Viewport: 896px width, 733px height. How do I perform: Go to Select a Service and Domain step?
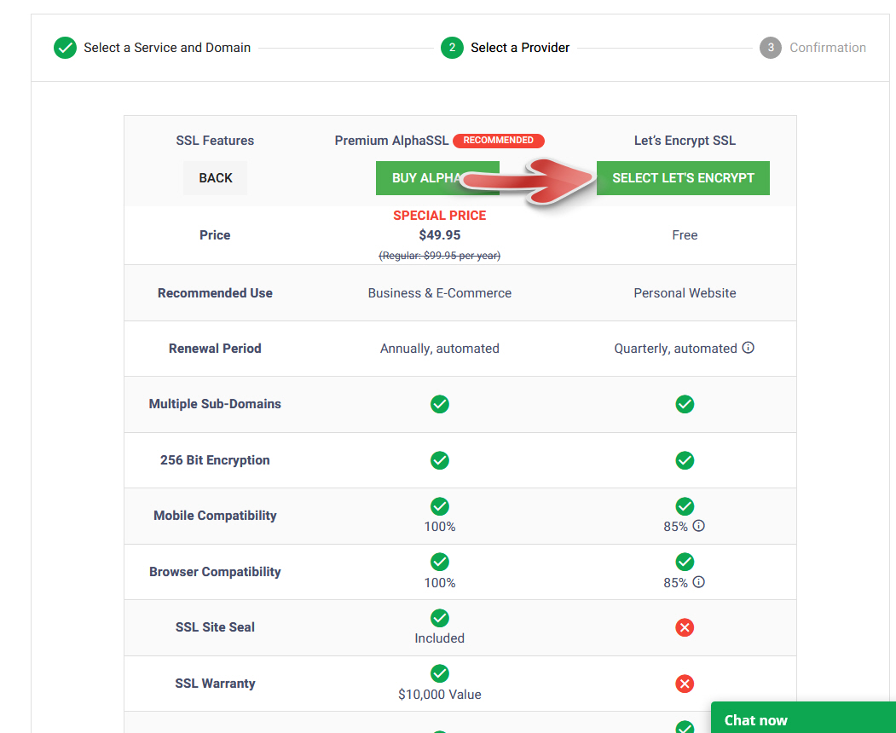[x=167, y=48]
